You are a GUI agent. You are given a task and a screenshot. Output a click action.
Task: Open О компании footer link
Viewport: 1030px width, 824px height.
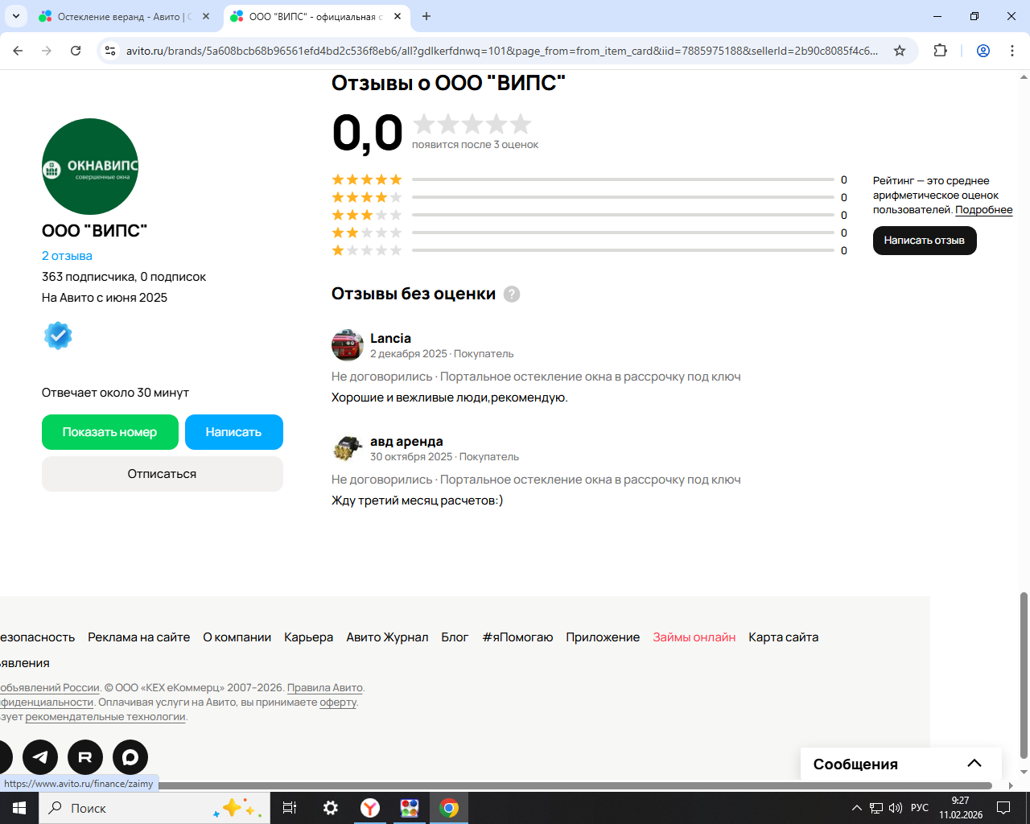coord(237,637)
